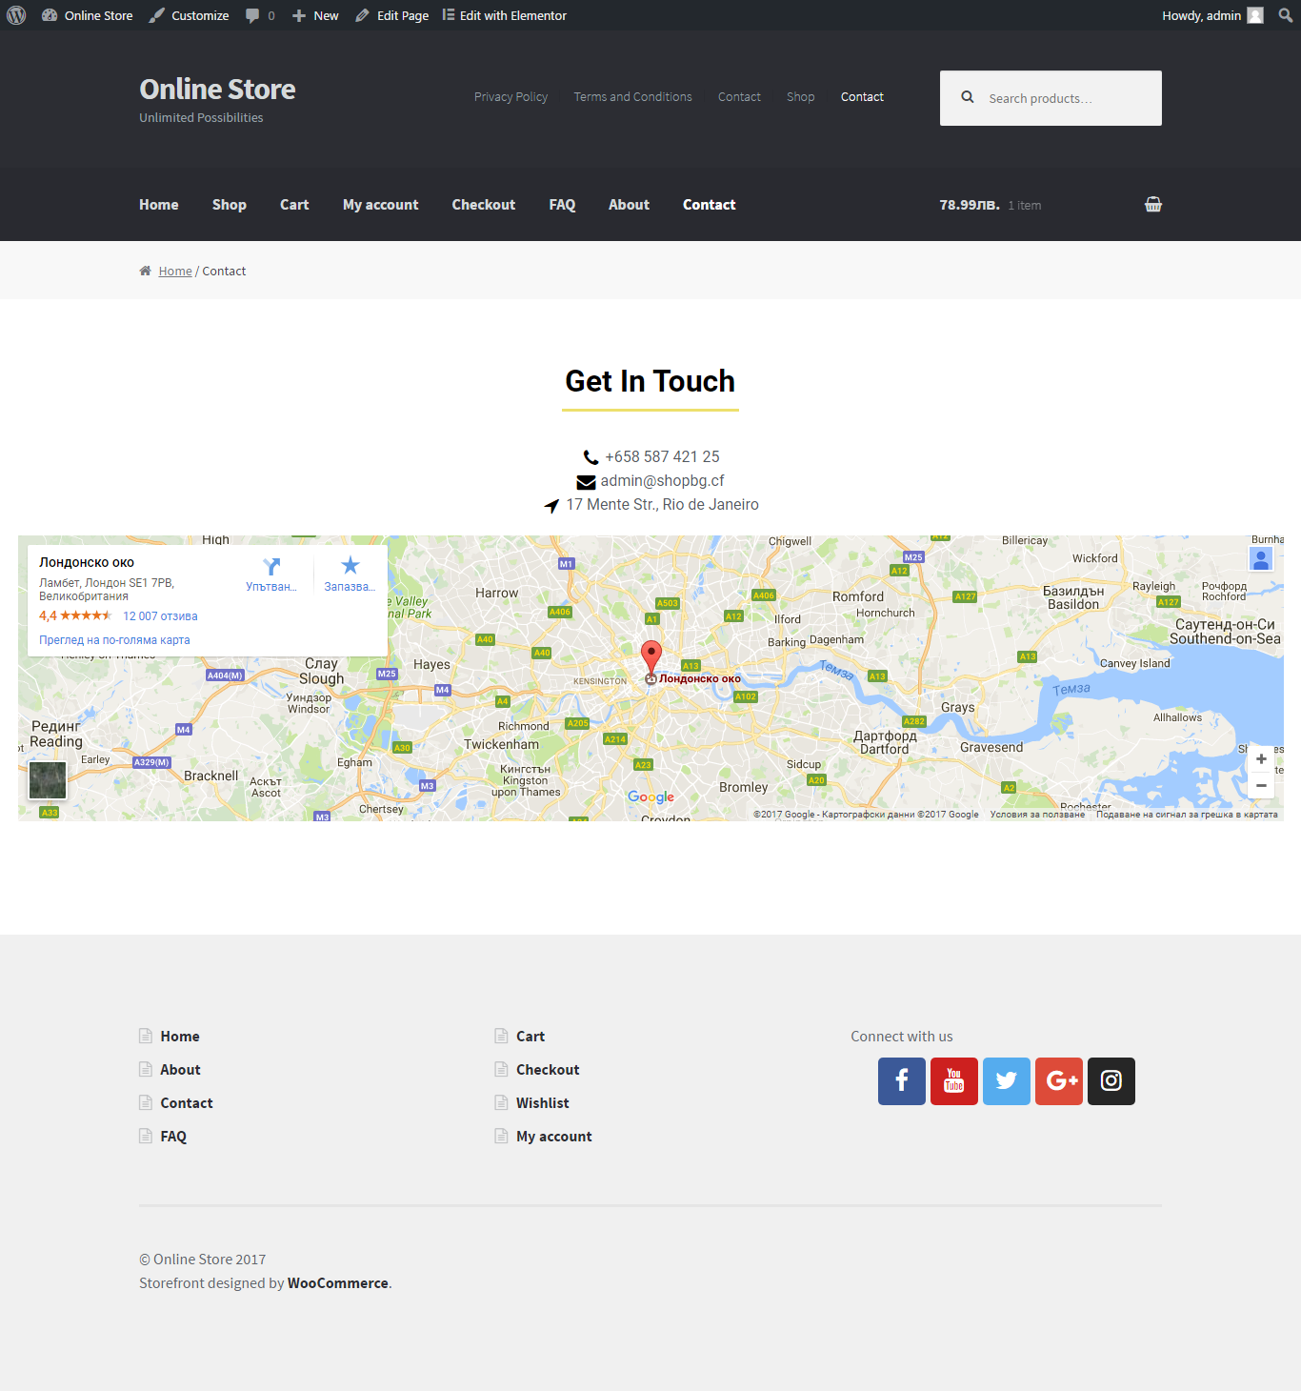Click the WooCommerce footer link
The height and width of the screenshot is (1391, 1301).
click(338, 1283)
